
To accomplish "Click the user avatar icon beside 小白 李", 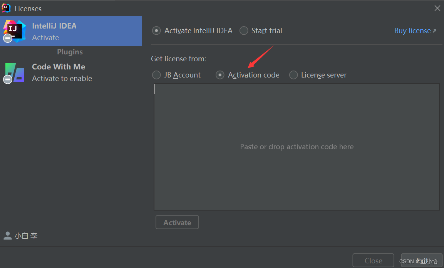I will coord(8,236).
